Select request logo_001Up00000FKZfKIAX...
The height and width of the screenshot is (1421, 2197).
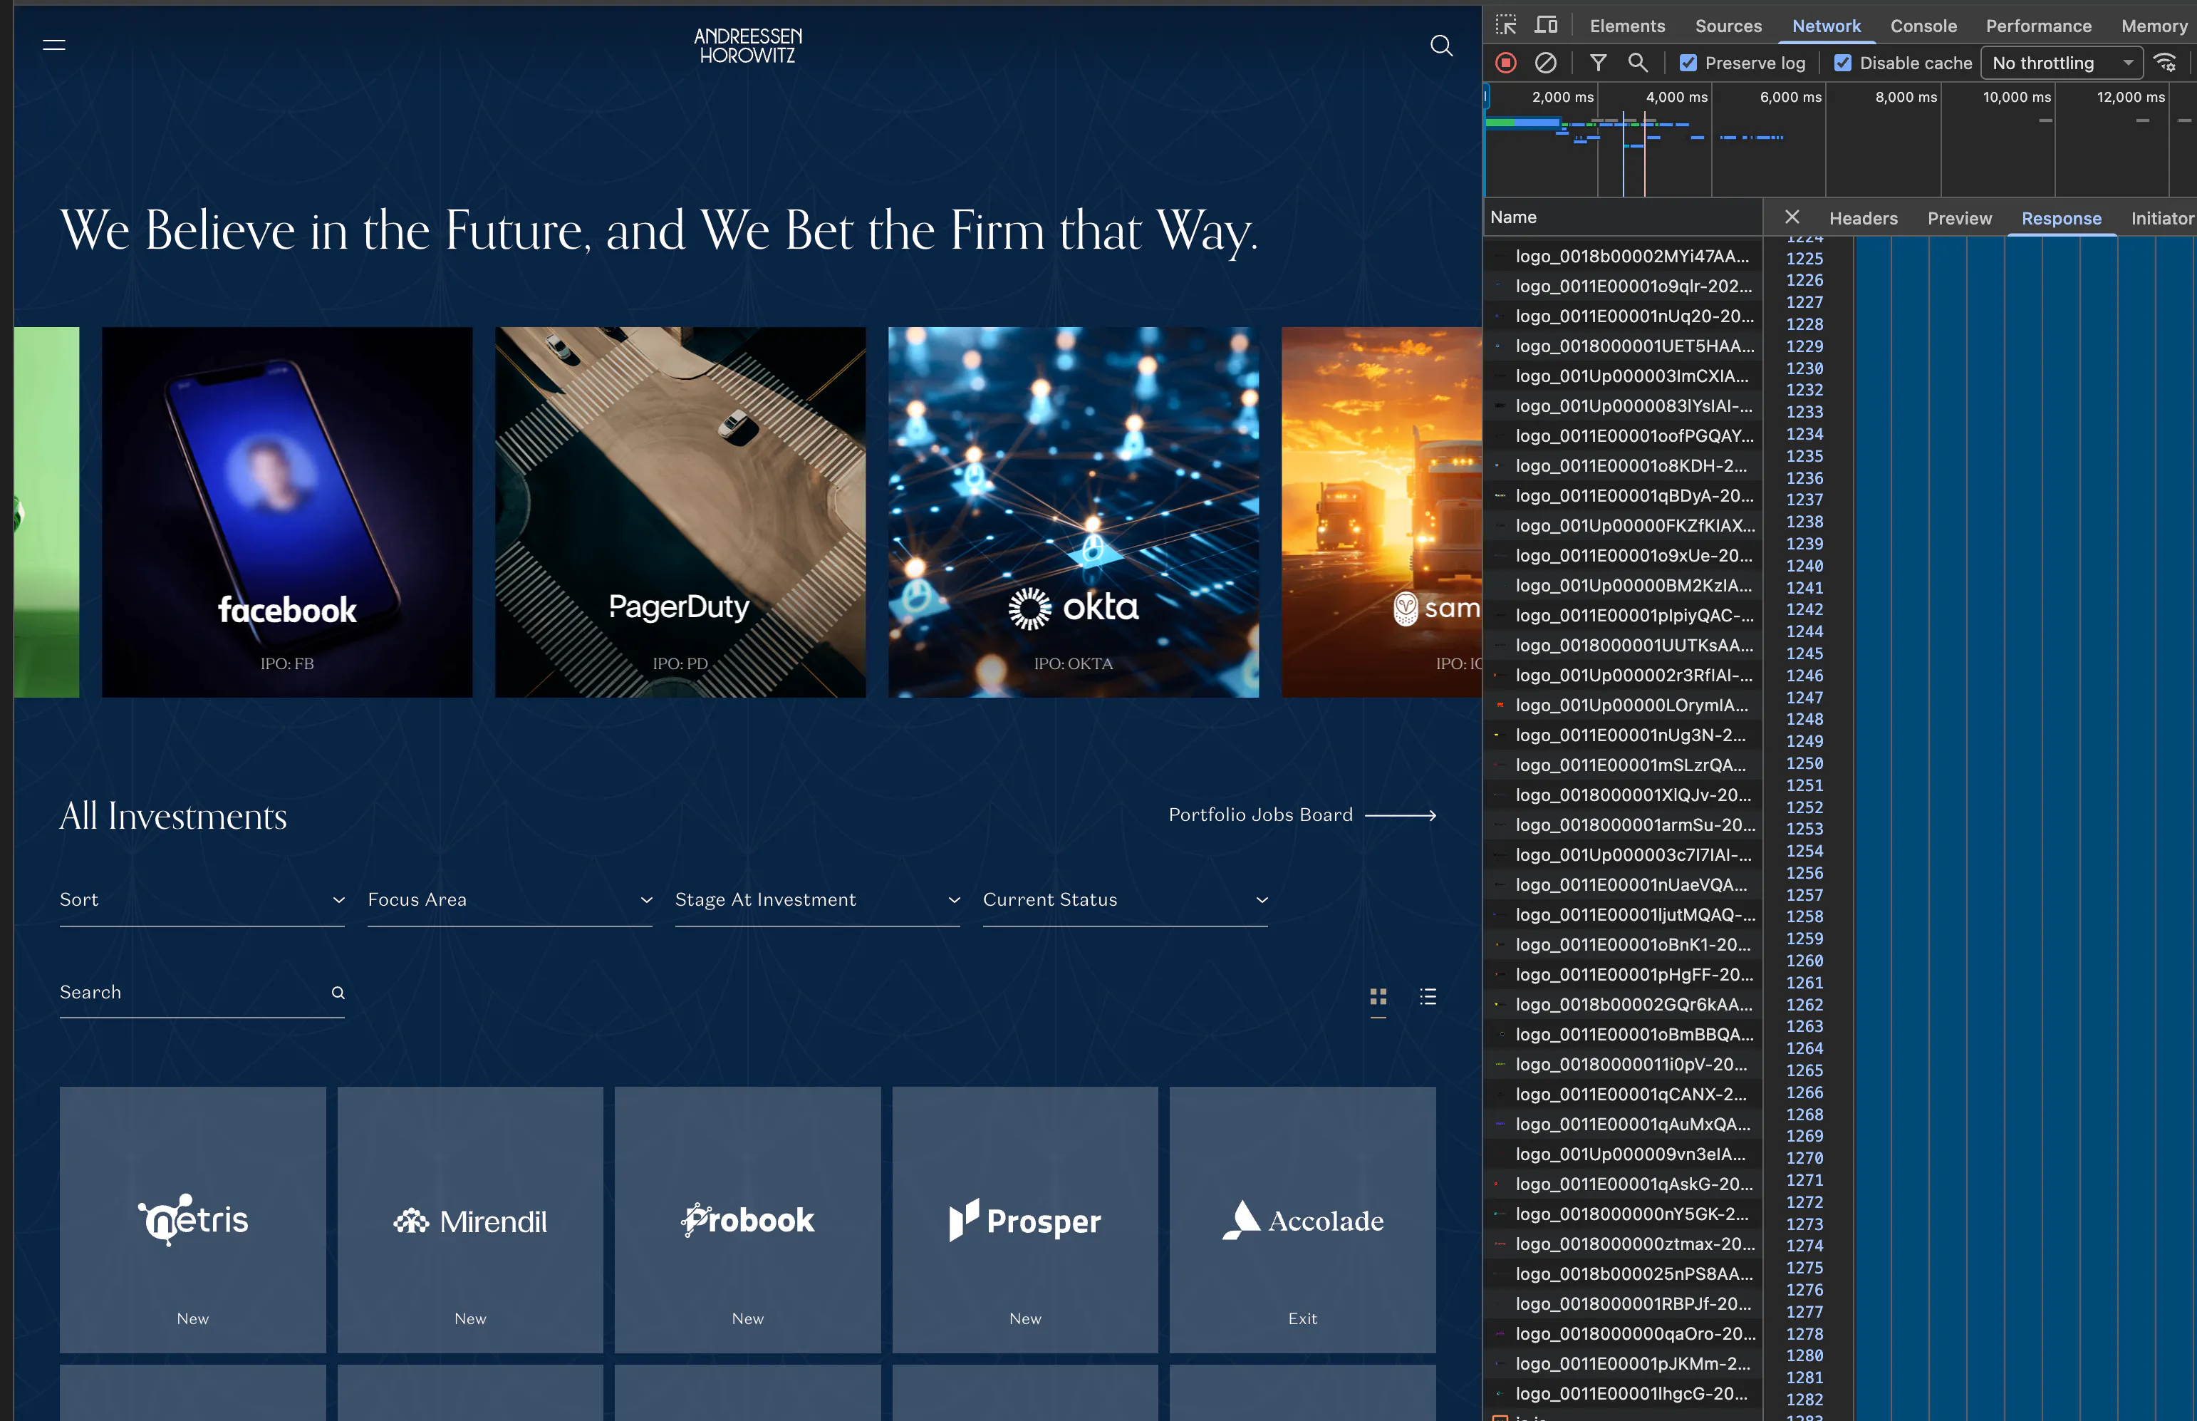coord(1624,525)
